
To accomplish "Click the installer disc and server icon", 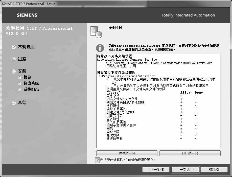I will click(x=96, y=32).
